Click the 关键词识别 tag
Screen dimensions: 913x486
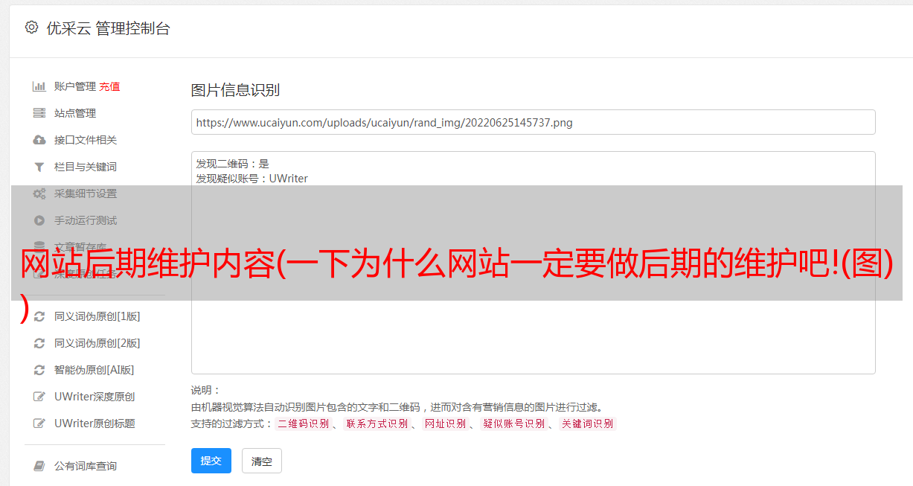[587, 423]
